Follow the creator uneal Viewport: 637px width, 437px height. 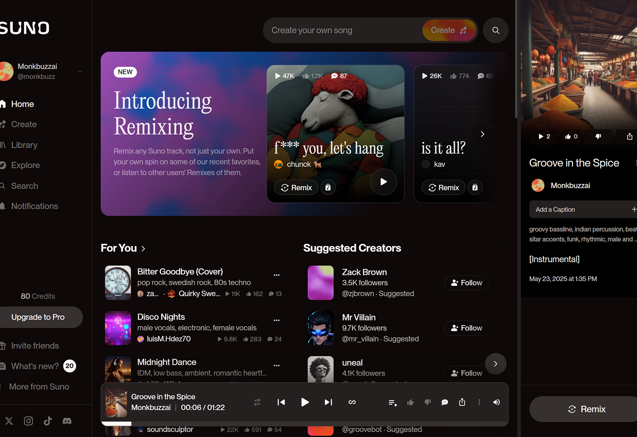[466, 373]
